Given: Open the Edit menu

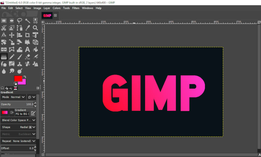Looking at the screenshot, I should click(10, 8).
